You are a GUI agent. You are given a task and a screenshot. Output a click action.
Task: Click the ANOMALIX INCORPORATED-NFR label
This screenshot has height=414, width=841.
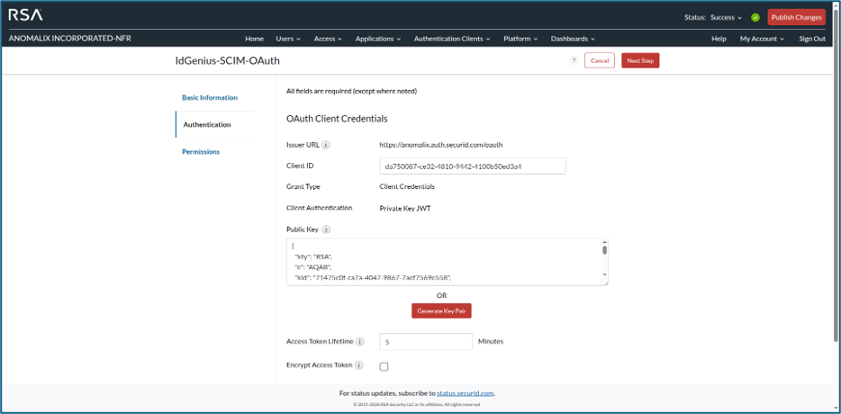(x=70, y=39)
